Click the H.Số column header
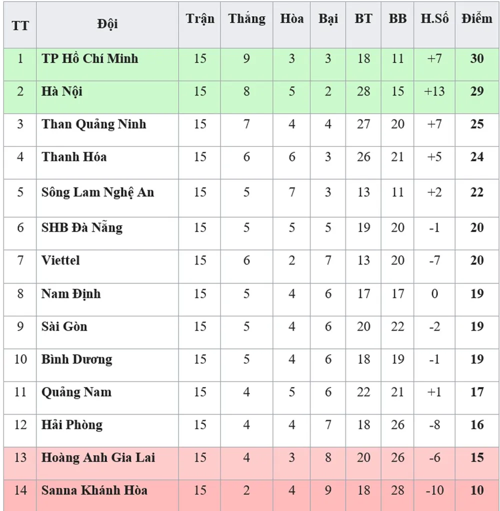500x511 pixels. (x=434, y=19)
